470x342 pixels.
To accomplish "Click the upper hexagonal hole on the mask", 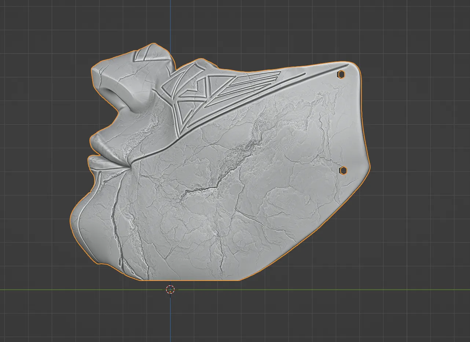I will pyautogui.click(x=341, y=74).
